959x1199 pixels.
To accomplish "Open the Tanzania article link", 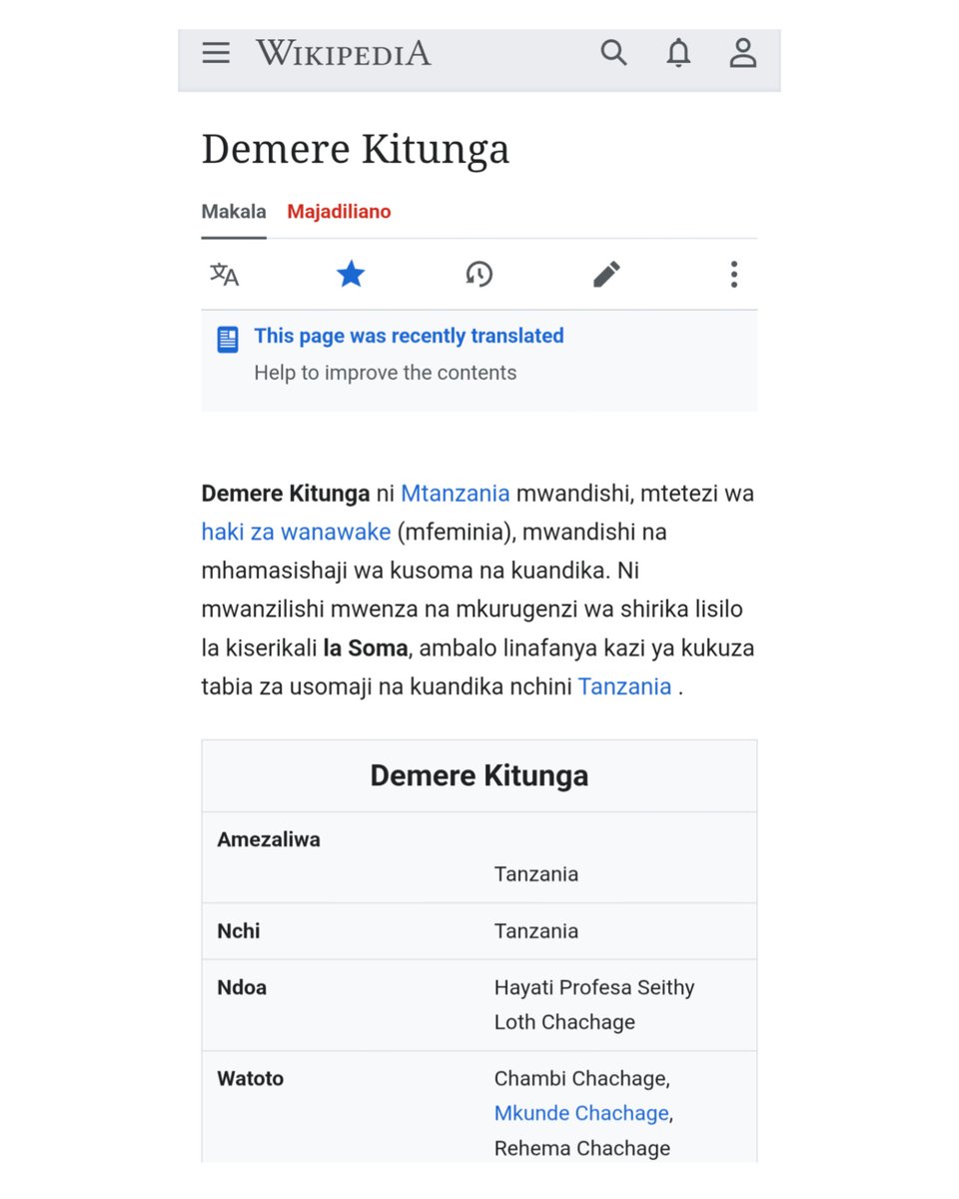I will point(623,686).
